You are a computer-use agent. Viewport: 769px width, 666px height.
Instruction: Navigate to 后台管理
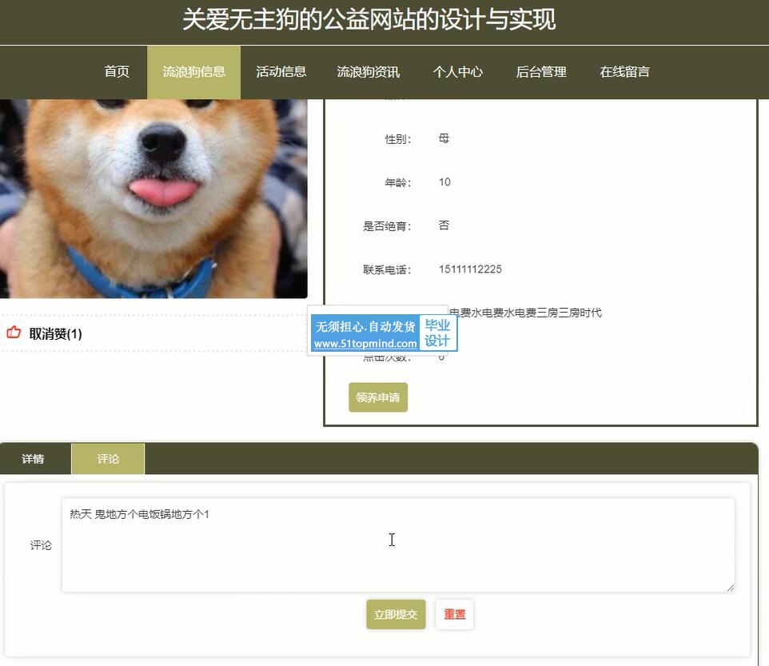[x=541, y=72]
